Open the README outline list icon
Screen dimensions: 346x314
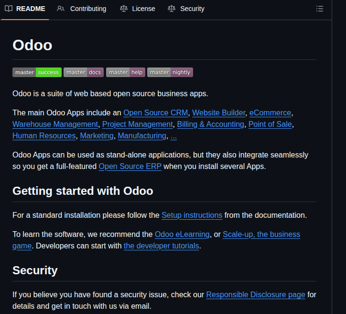320,9
